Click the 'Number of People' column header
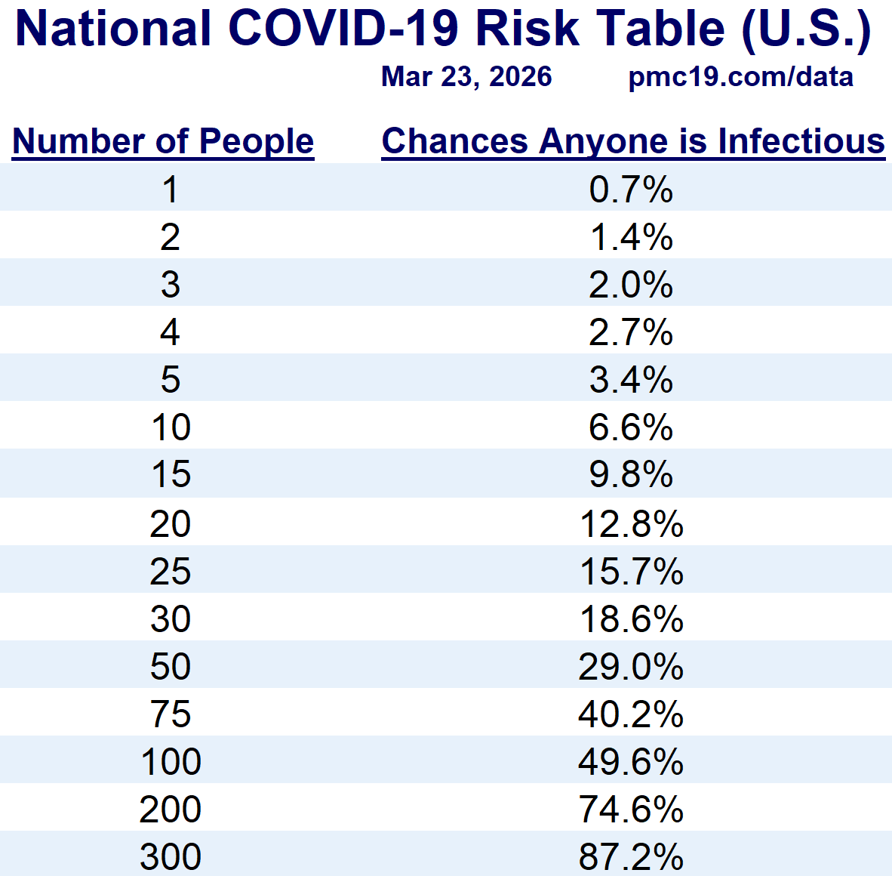 163,141
